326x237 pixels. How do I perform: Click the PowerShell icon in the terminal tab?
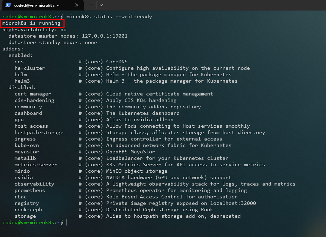[x=8, y=5]
